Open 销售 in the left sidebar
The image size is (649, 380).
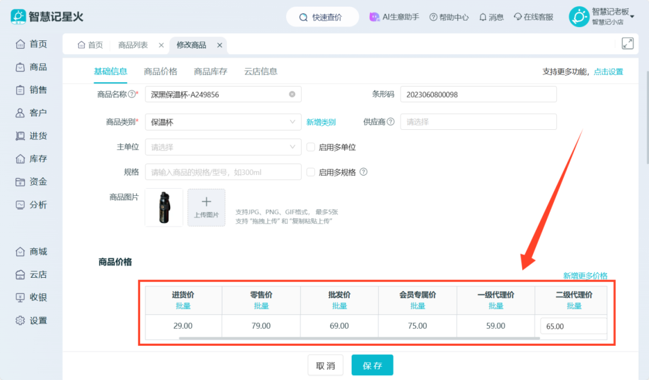click(31, 90)
